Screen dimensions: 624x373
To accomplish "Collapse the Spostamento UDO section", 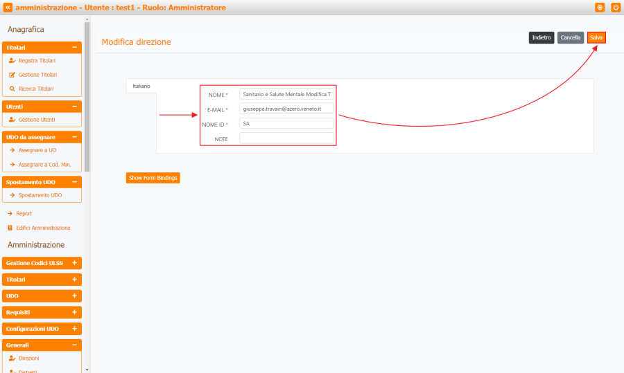I will point(74,182).
